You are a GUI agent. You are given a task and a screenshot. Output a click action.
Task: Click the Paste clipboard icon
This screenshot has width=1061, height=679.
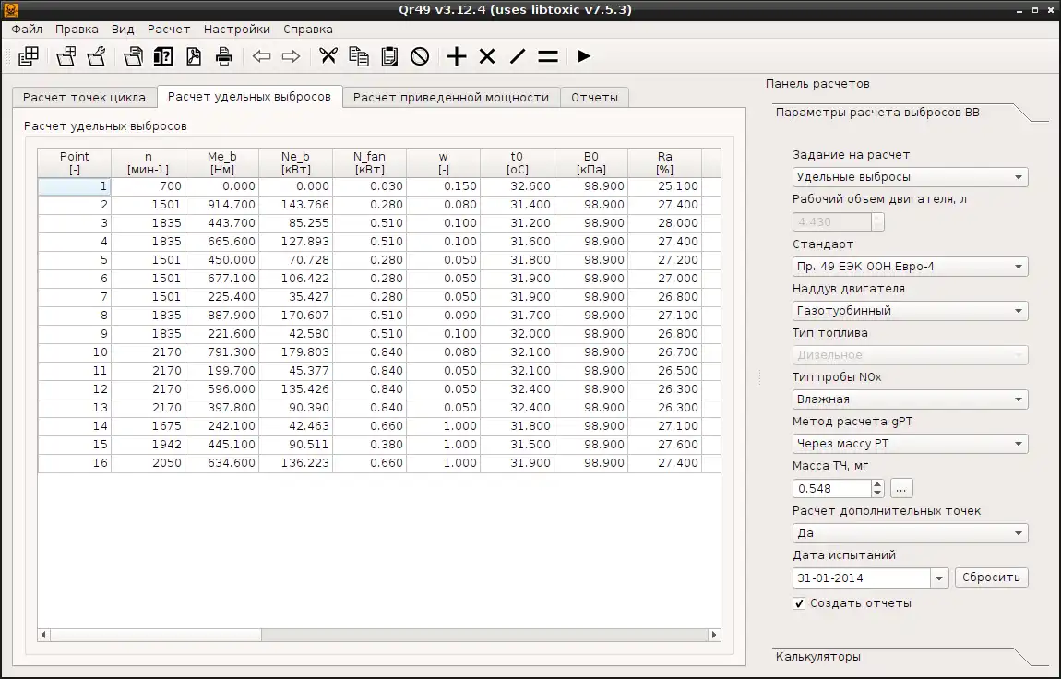(389, 56)
